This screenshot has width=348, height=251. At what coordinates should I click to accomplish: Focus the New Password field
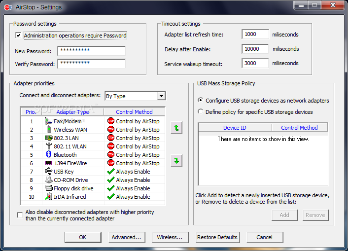(x=92, y=51)
